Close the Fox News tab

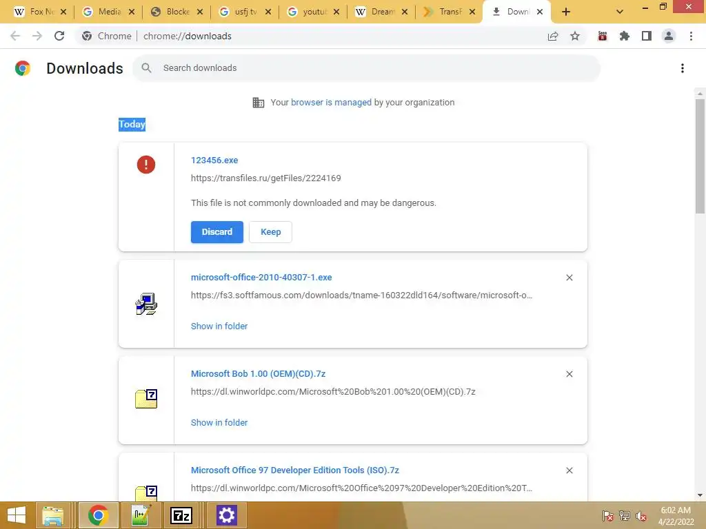pyautogui.click(x=63, y=12)
